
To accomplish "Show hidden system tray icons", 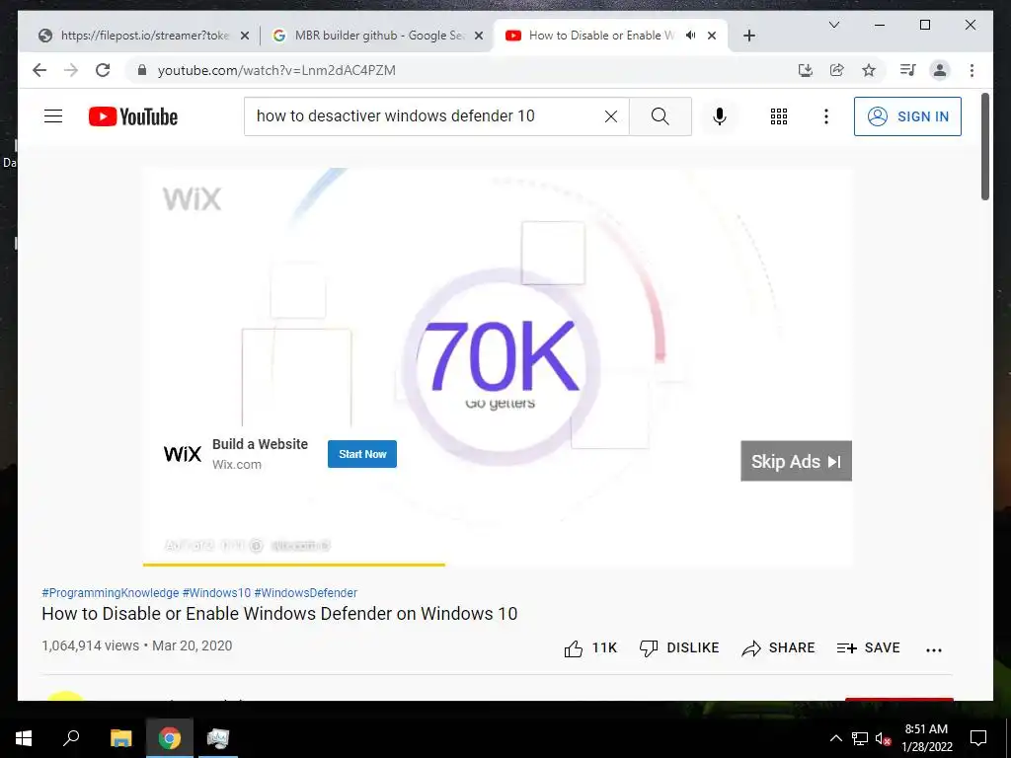I will [835, 738].
